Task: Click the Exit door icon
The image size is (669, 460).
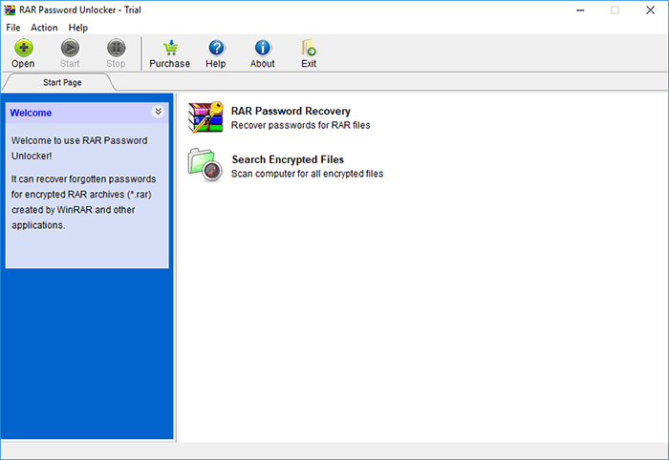Action: pyautogui.click(x=309, y=48)
